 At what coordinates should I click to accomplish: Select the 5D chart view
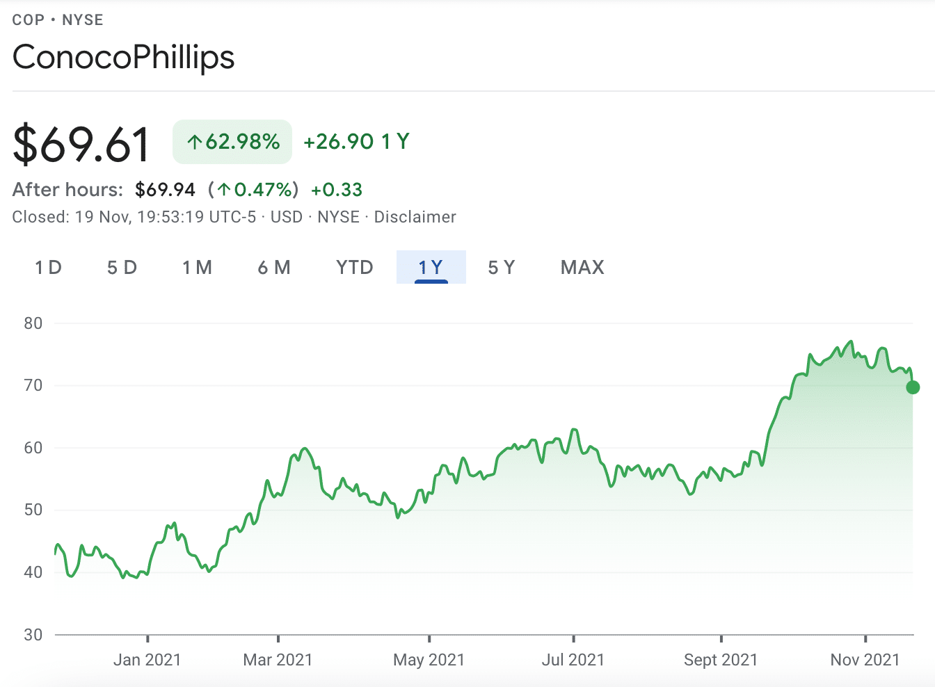click(x=122, y=267)
